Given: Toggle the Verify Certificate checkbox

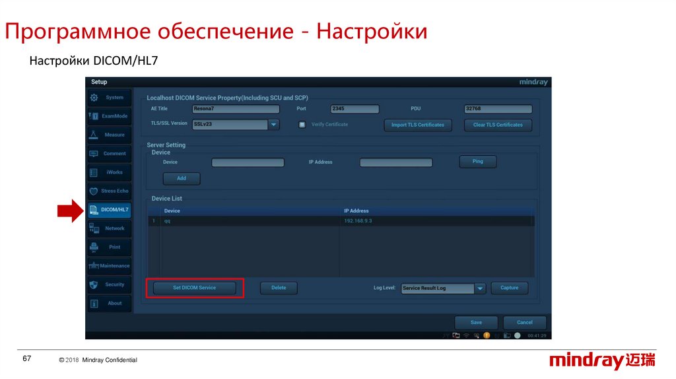Looking at the screenshot, I should click(x=302, y=125).
